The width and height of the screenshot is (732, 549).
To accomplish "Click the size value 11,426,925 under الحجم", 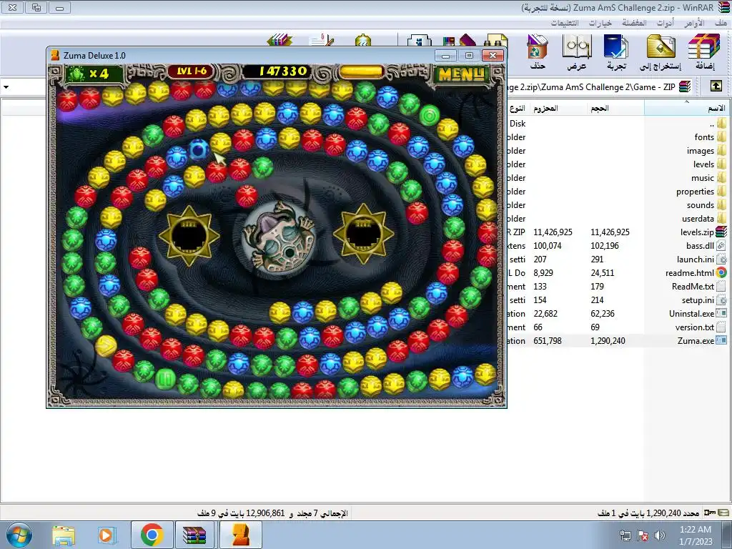I will [610, 232].
